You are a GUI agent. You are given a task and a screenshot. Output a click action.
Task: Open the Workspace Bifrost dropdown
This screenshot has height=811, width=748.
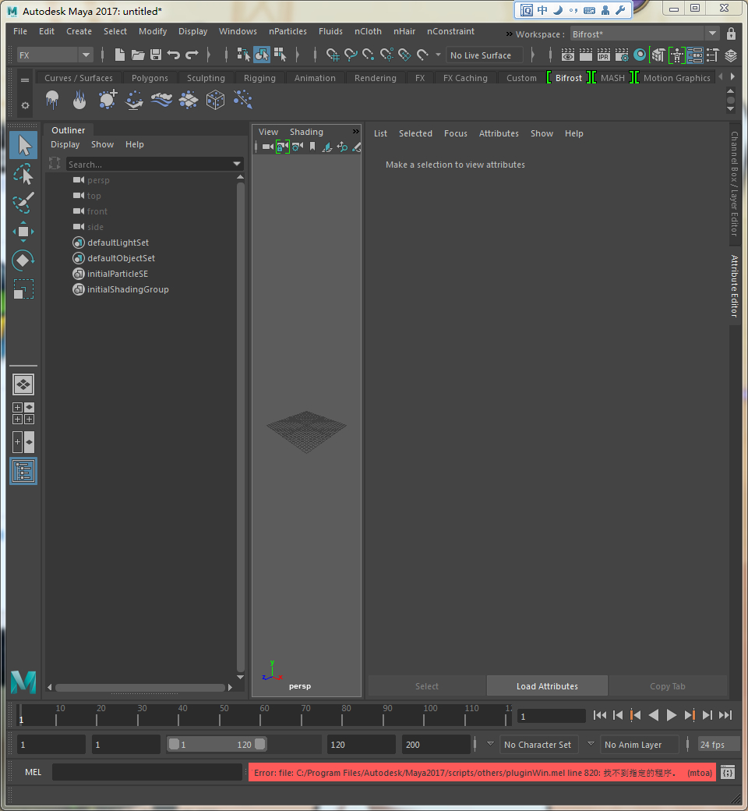click(712, 34)
